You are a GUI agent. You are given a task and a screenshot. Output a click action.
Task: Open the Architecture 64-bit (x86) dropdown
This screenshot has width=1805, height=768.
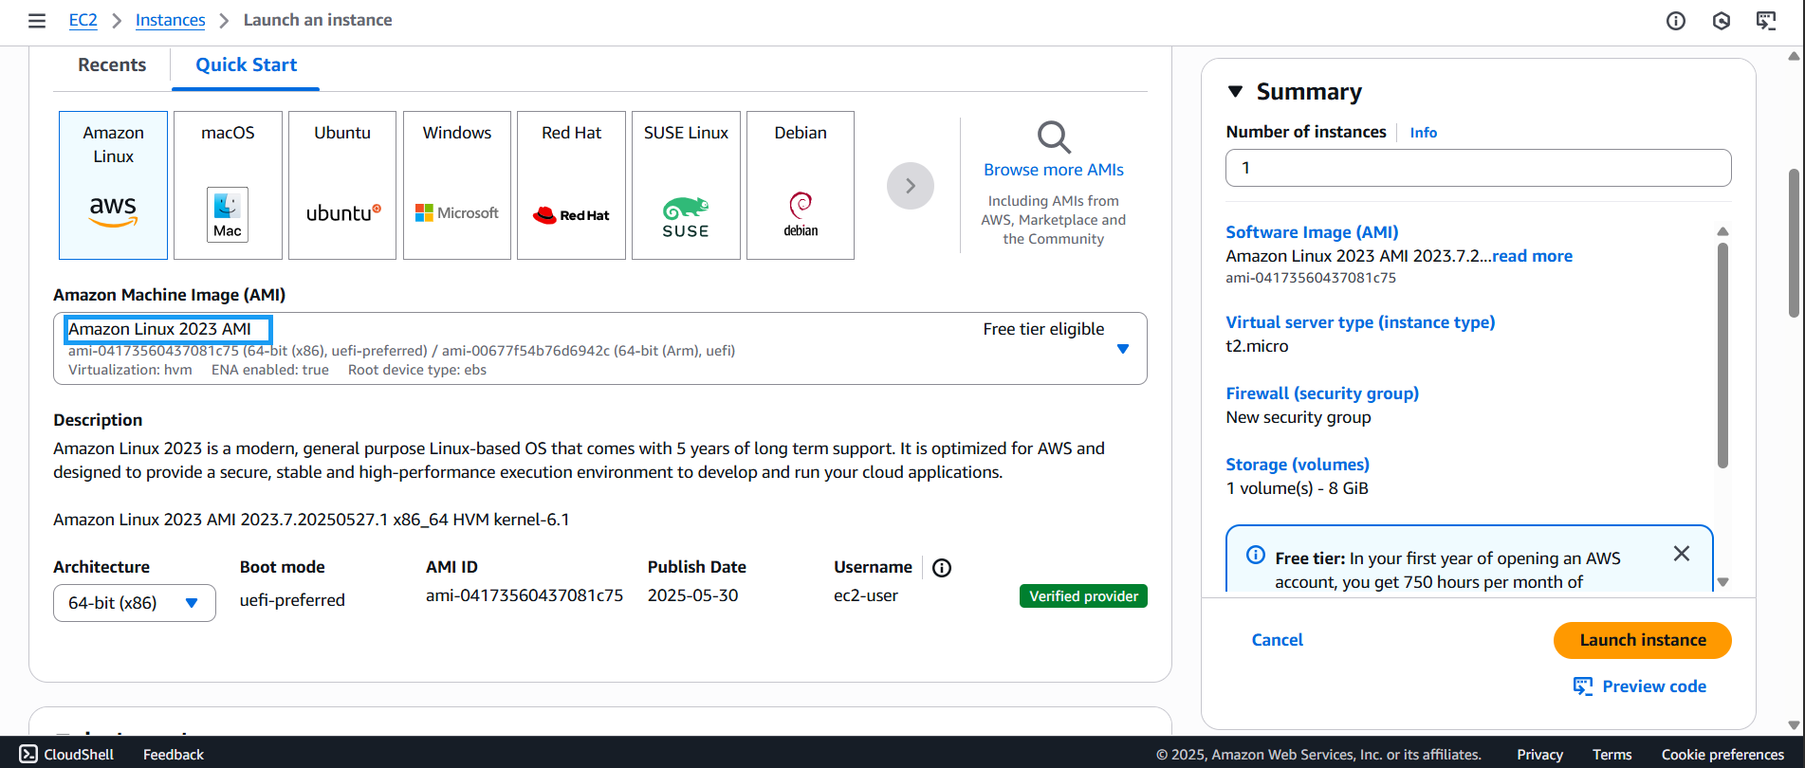tap(135, 603)
